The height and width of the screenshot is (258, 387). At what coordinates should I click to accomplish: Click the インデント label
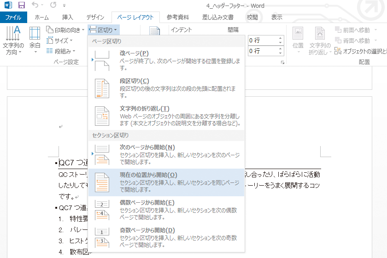tap(181, 30)
